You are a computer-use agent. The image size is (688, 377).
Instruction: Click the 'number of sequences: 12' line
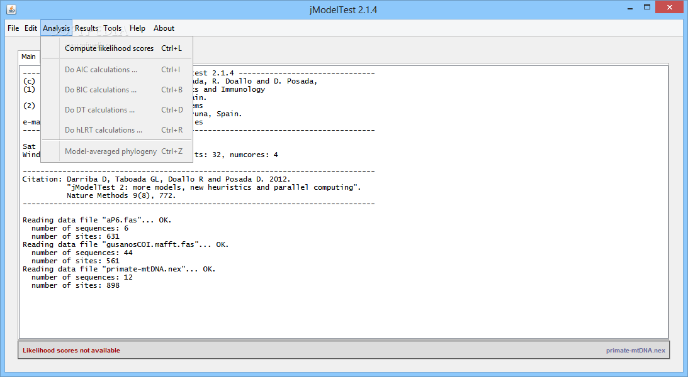pos(82,277)
